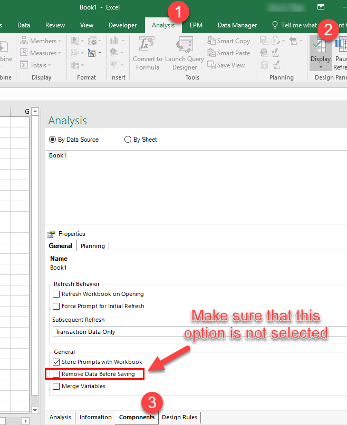Open the dropdown next to the Planning back arrow
This screenshot has width=347, height=425.
pos(301,41)
